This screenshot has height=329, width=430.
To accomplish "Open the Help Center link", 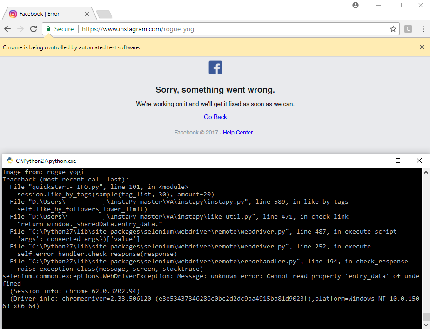I will click(238, 133).
